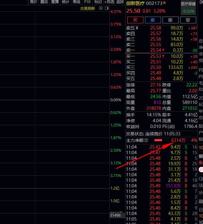203x224 pixels.
Task: Click the 市值 value 112.5亿
Action: [190, 97]
